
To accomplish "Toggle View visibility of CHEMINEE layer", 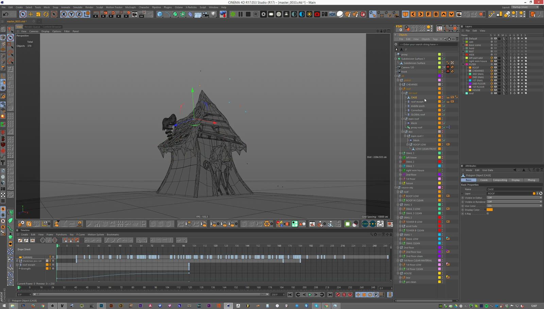I will pos(495,71).
